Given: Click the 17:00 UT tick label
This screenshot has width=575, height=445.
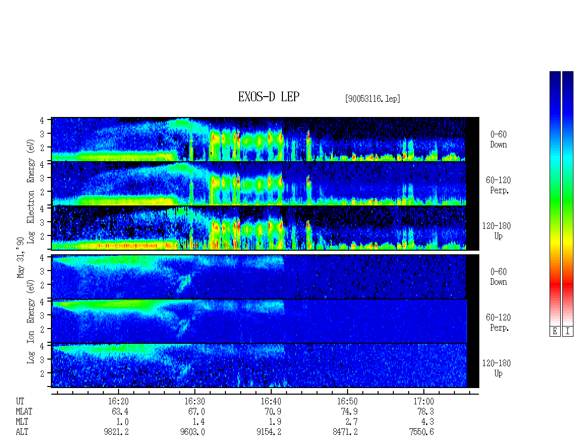Looking at the screenshot, I should 423,401.
